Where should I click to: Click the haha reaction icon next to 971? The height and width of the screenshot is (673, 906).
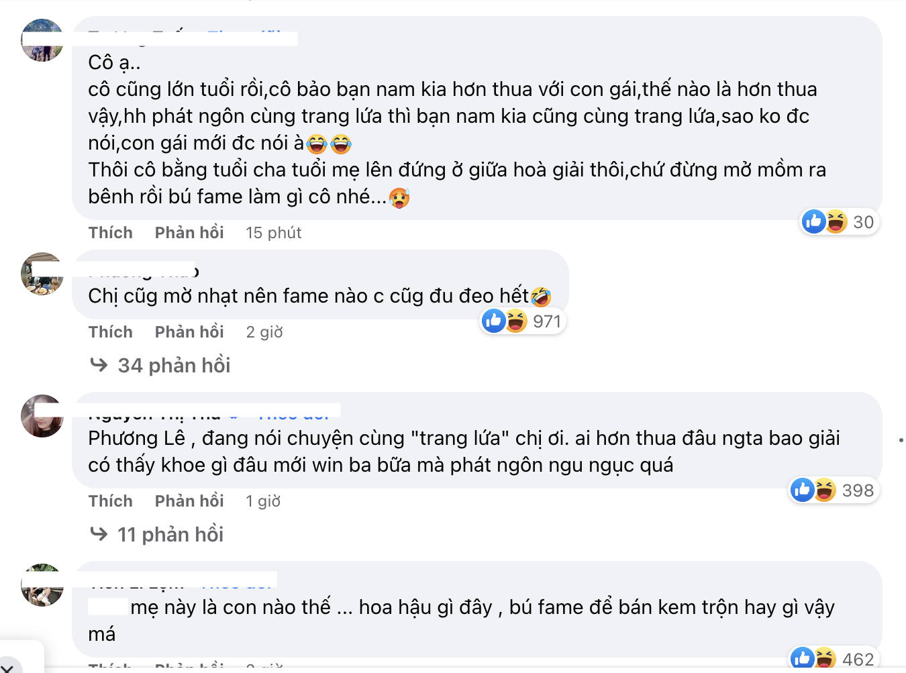[x=515, y=321]
